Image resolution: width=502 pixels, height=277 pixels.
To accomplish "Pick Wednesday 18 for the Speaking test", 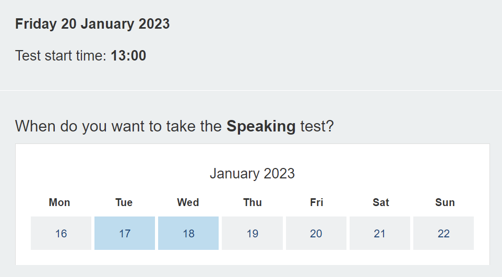I will [x=188, y=233].
